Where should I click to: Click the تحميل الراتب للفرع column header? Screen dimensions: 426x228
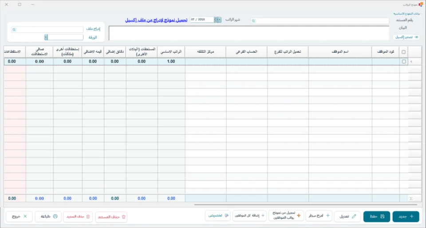288,51
